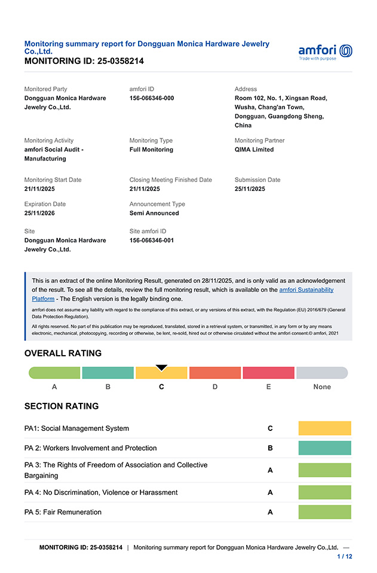Select PA 2: Workers Involvement and Protection row
The height and width of the screenshot is (573, 377).
click(90, 448)
